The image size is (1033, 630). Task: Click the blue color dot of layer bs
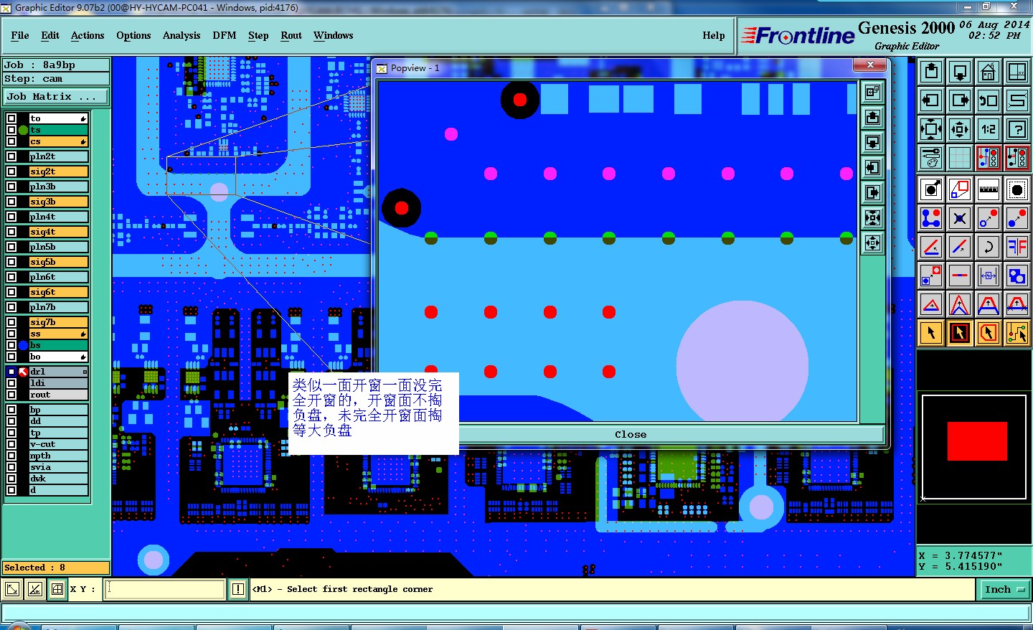[23, 345]
